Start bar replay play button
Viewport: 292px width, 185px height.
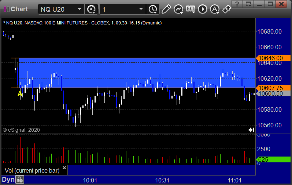(203, 9)
